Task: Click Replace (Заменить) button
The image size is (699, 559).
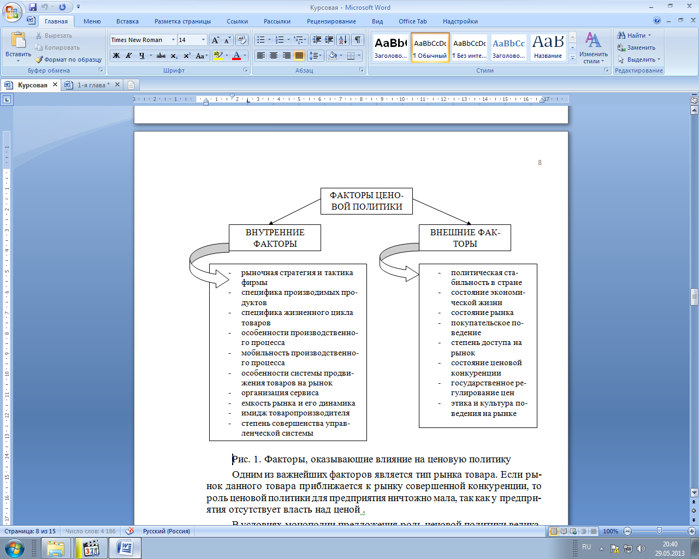Action: (636, 47)
